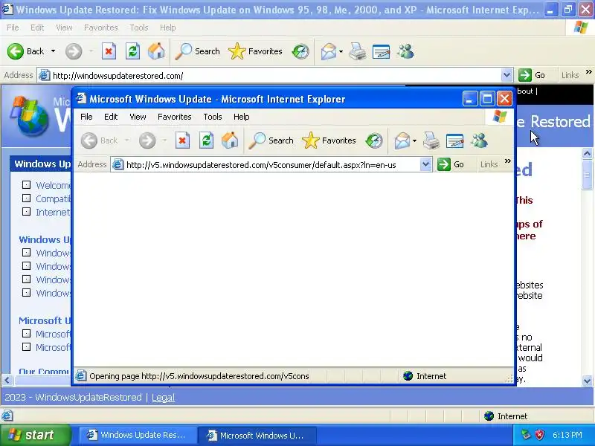Click Edit icon in the background Windows Update Restored window
Screen dimensions: 595x446
coord(382,51)
